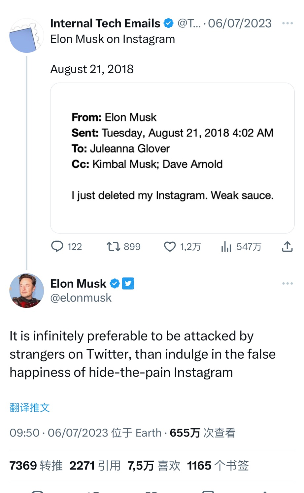Open Elon Musk's profile picture
The image size is (304, 493).
tap(26, 291)
